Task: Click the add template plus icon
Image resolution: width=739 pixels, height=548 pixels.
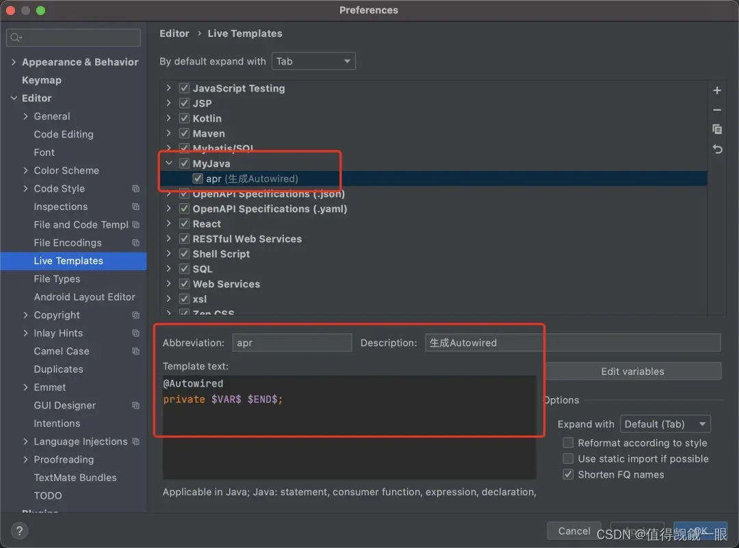Action: click(717, 90)
